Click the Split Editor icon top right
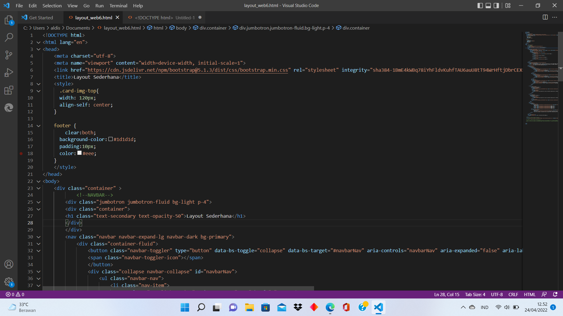Image resolution: width=563 pixels, height=316 pixels. pyautogui.click(x=545, y=17)
